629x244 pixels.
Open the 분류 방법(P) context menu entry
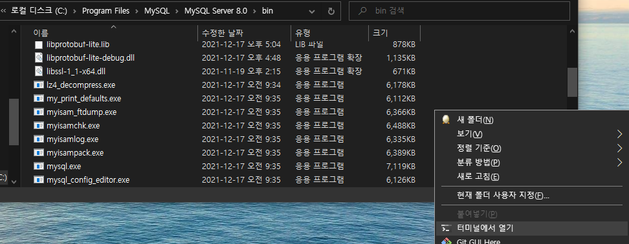[x=532, y=162]
